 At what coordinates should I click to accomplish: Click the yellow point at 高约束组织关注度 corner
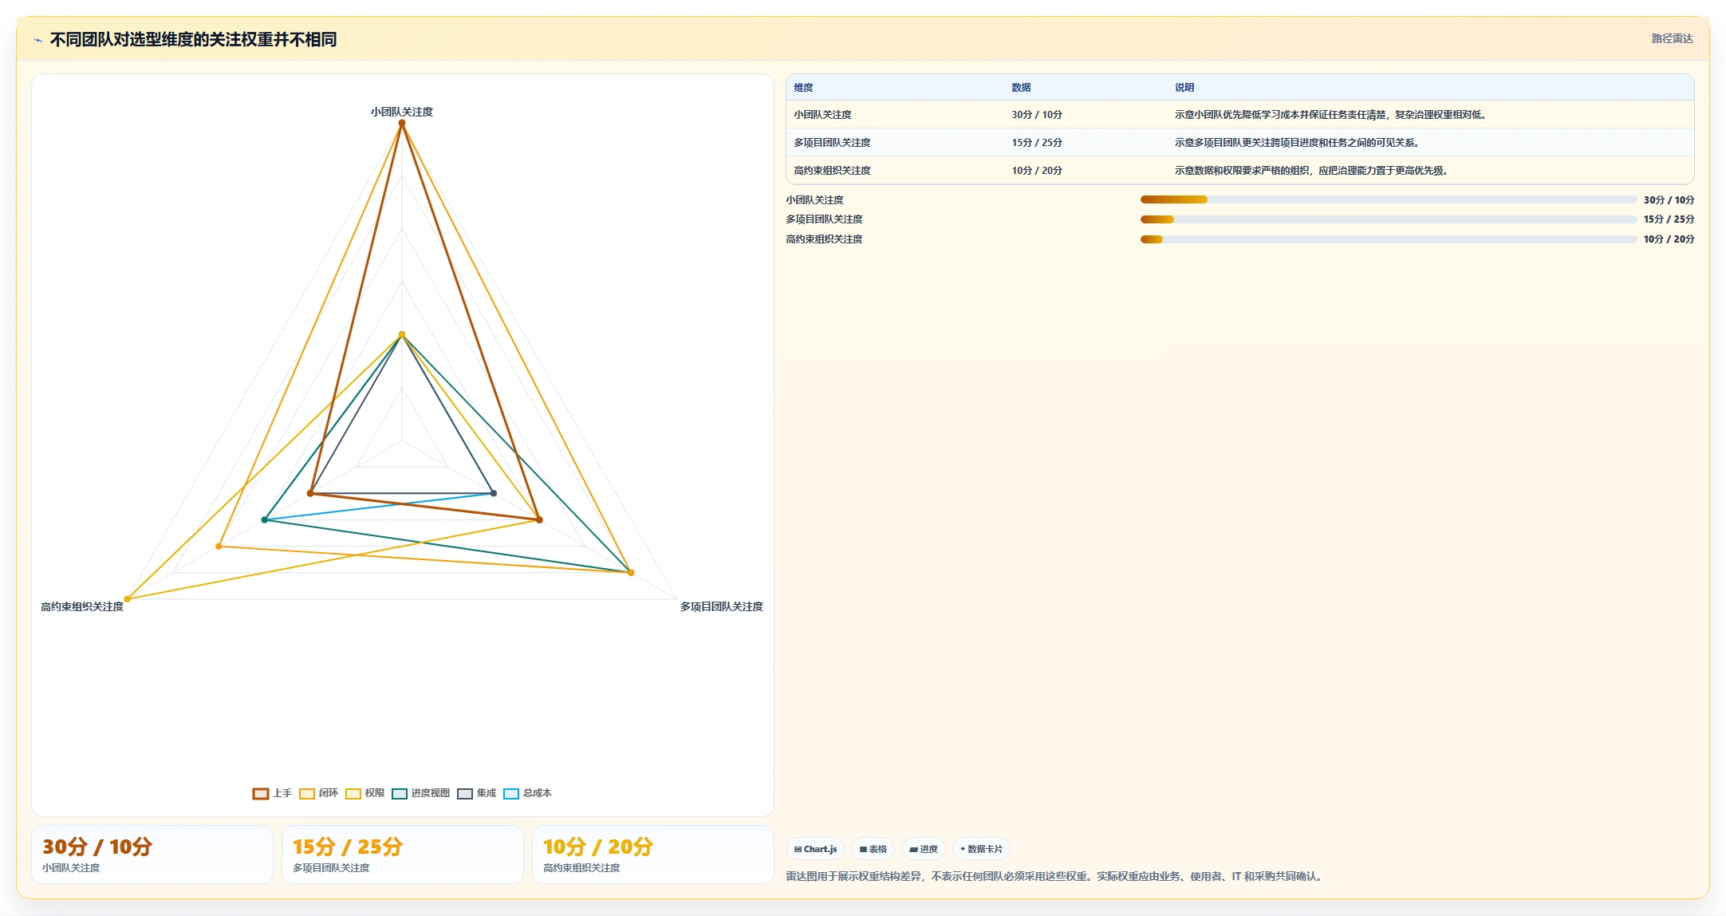coord(127,599)
